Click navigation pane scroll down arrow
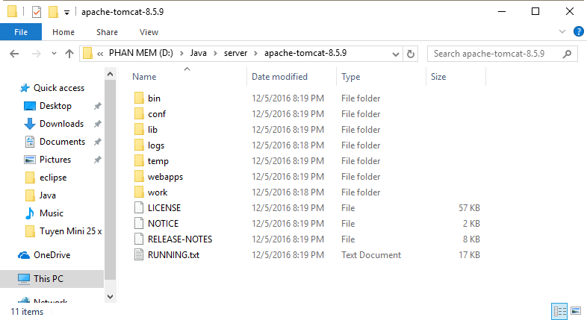The width and height of the screenshot is (587, 320). click(110, 297)
